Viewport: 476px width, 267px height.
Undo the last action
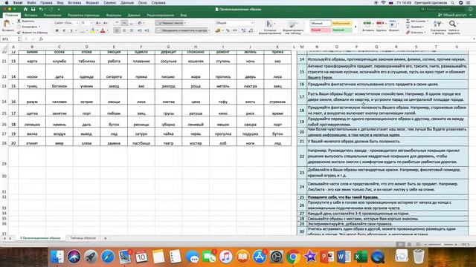(x=41, y=10)
